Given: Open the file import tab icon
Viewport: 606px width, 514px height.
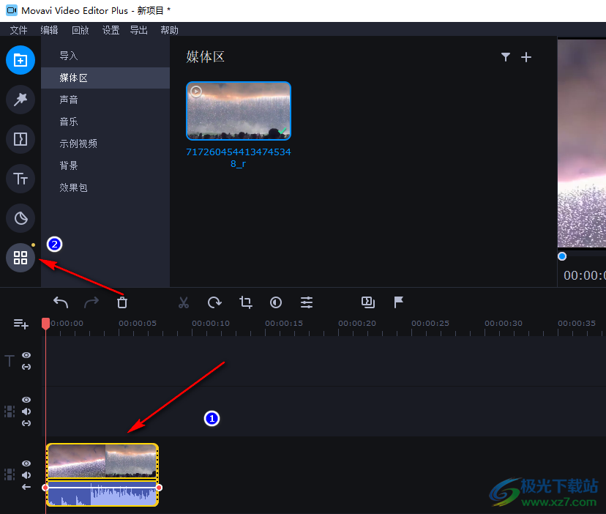Looking at the screenshot, I should pyautogui.click(x=20, y=60).
